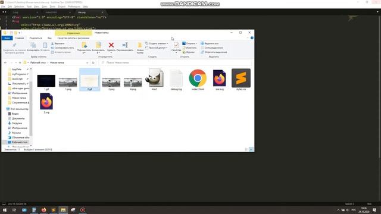Select the 2.svg Firefox file icon
The height and width of the screenshot is (214, 381).
tap(46, 102)
